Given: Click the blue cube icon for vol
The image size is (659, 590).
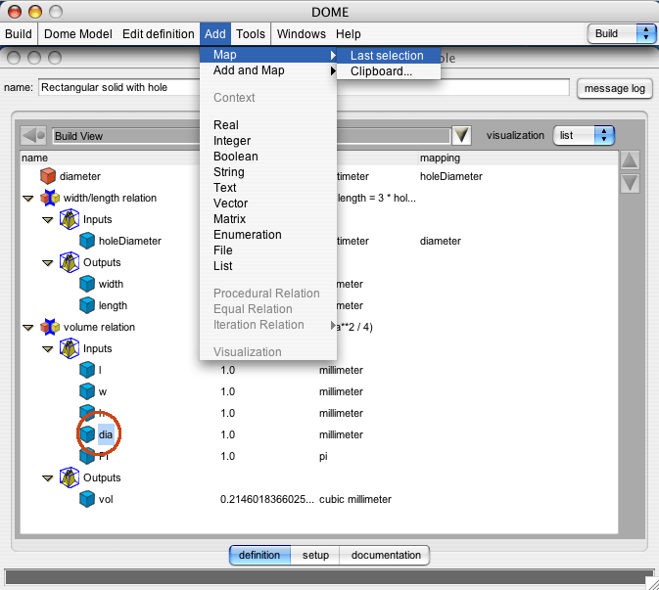Looking at the screenshot, I should point(87,499).
